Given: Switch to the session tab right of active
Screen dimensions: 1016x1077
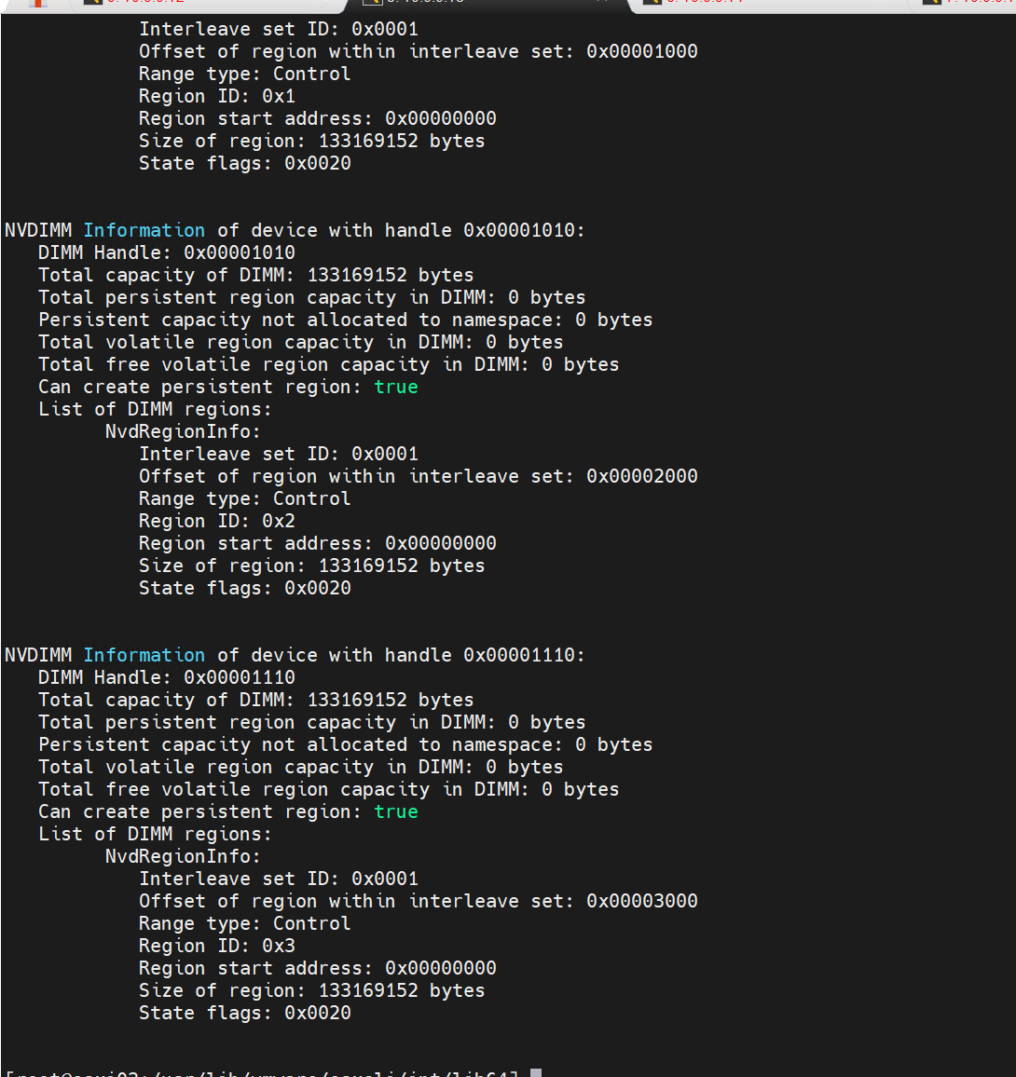Looking at the screenshot, I should pos(770,4).
